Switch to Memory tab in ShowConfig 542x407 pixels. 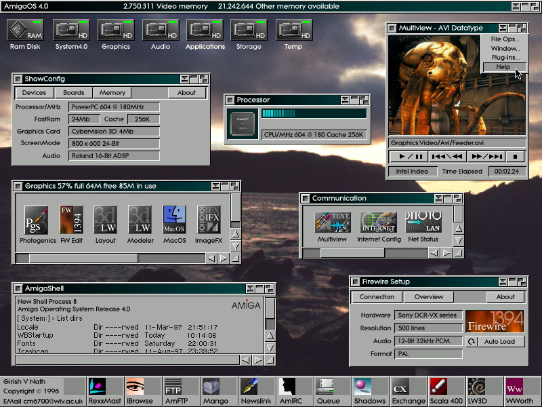(112, 93)
